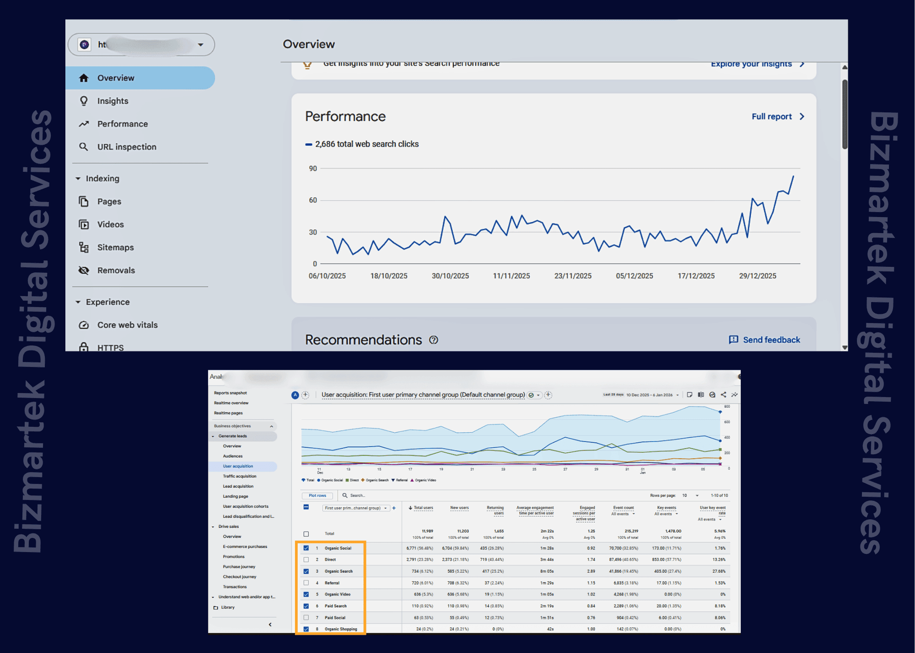Collapse the Generate leads group

click(213, 436)
